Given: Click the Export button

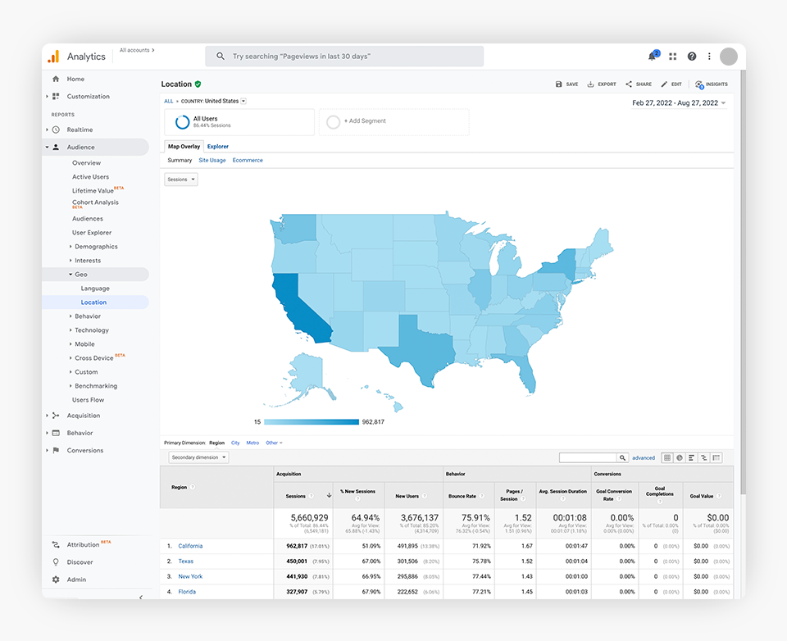Looking at the screenshot, I should coord(602,84).
